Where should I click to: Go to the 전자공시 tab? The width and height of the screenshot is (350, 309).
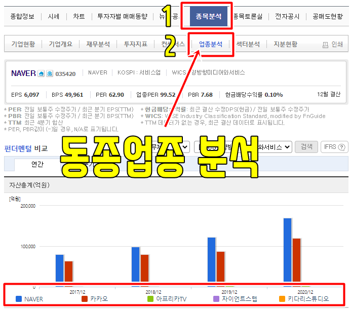tap(287, 17)
